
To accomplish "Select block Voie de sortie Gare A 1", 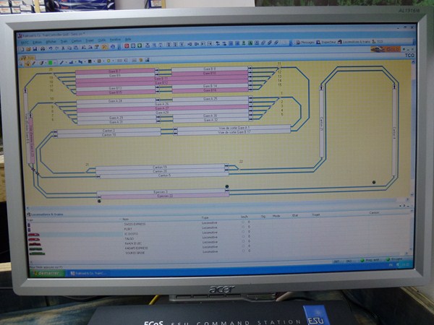I will pyautogui.click(x=234, y=128).
